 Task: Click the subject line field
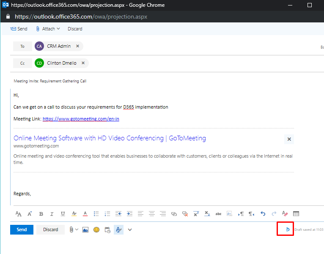(x=165, y=81)
